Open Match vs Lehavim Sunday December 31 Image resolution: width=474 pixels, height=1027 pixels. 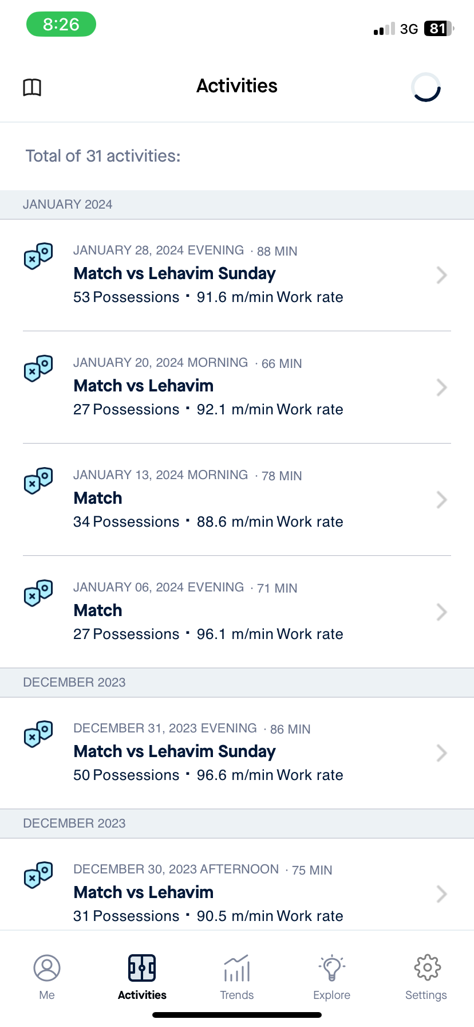point(175,751)
